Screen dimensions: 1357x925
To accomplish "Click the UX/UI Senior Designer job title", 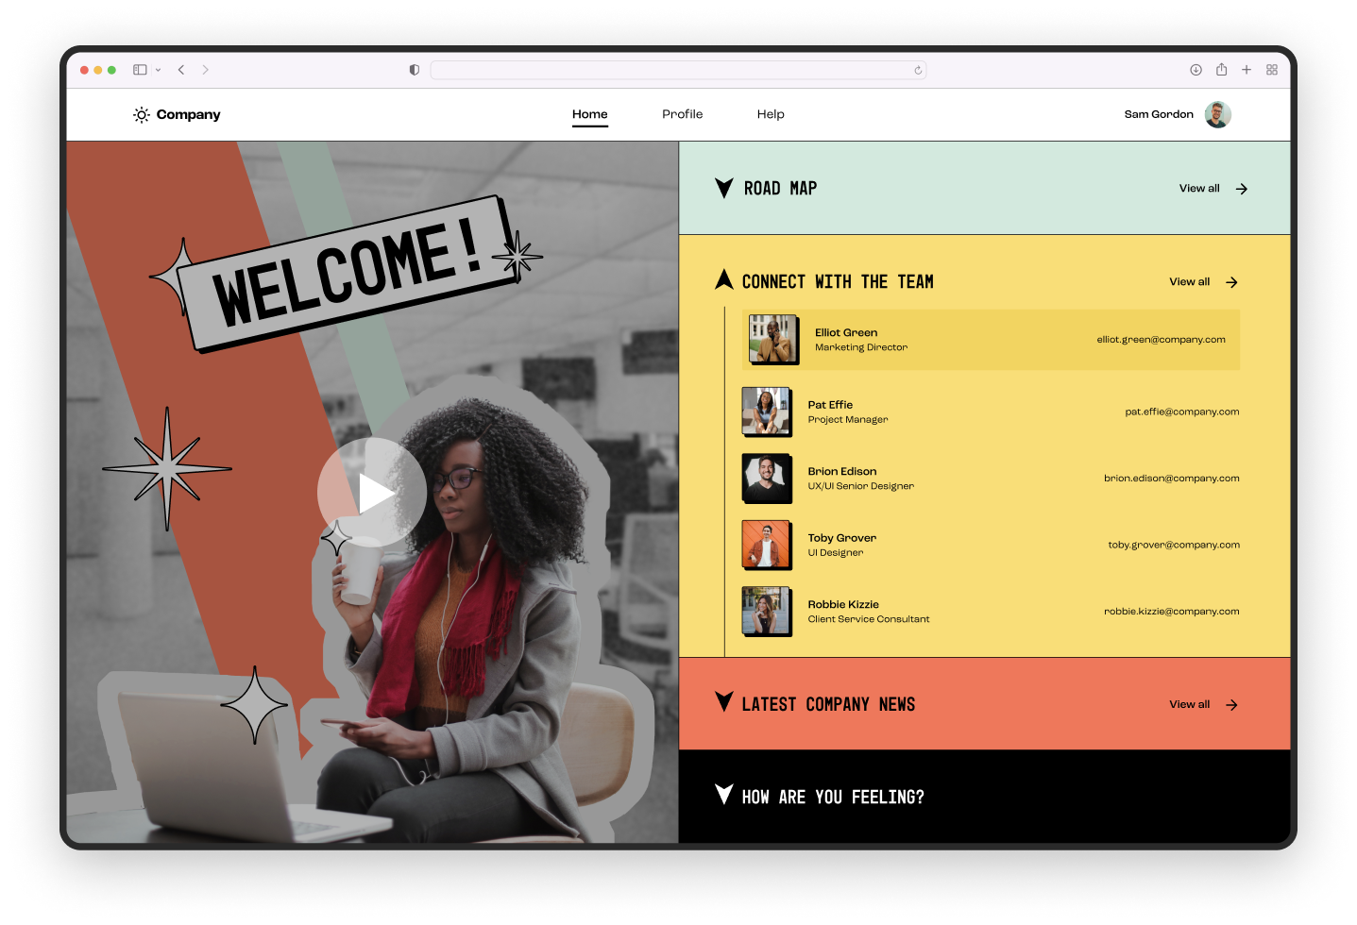I will 861,486.
